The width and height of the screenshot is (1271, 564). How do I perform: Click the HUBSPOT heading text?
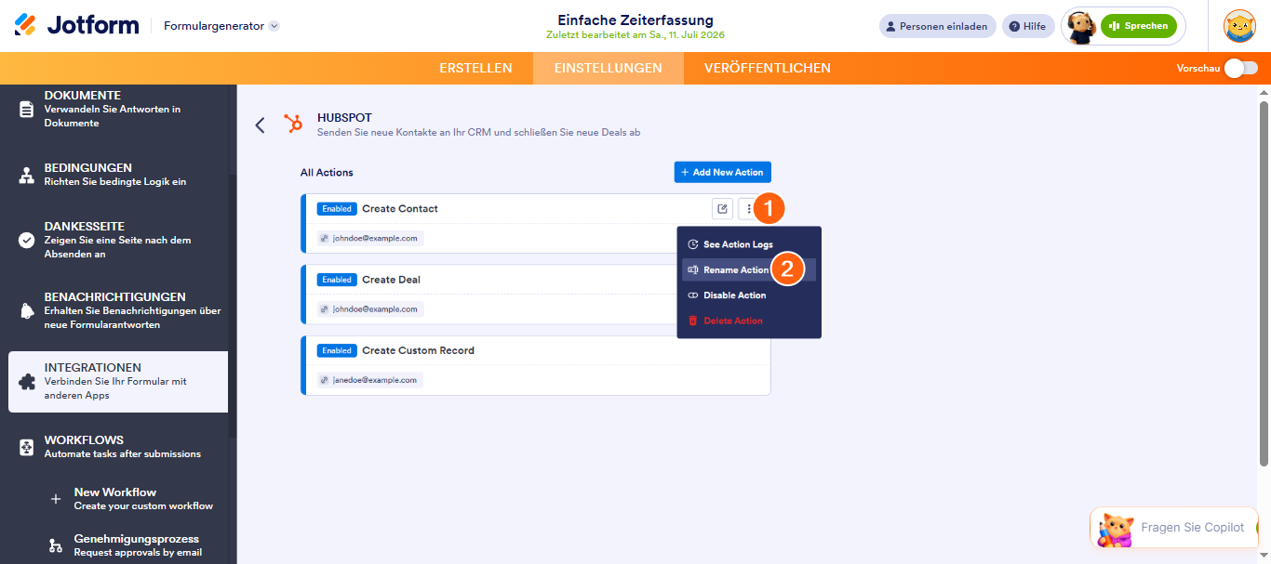344,118
